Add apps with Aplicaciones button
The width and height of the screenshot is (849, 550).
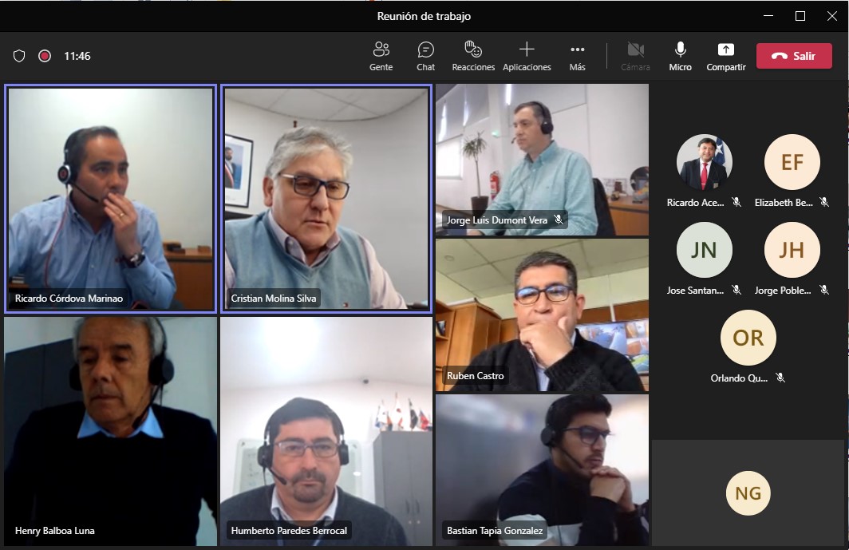[527, 56]
